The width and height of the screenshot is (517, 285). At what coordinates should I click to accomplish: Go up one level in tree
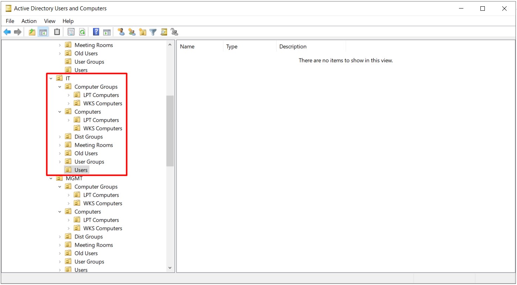coord(32,32)
